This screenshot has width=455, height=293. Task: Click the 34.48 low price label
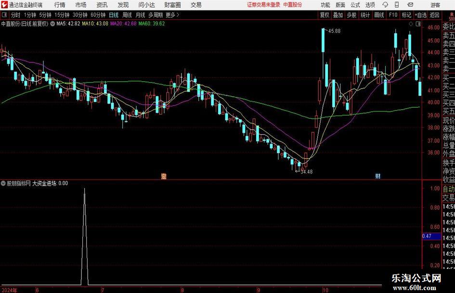tap(306, 172)
